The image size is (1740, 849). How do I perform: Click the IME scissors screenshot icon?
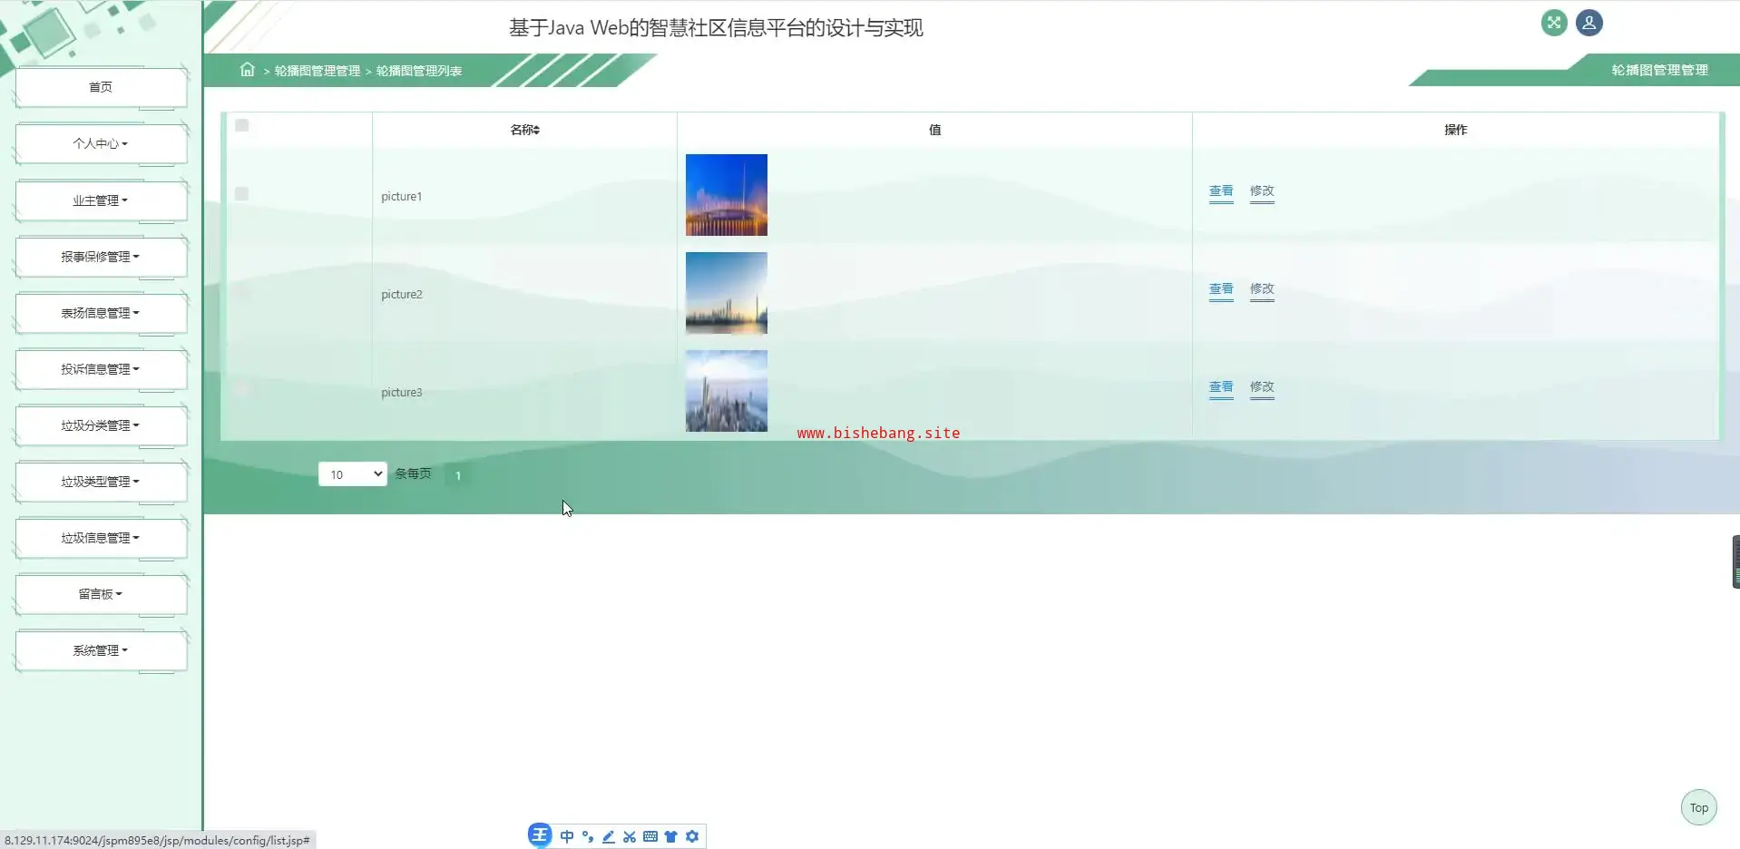630,836
